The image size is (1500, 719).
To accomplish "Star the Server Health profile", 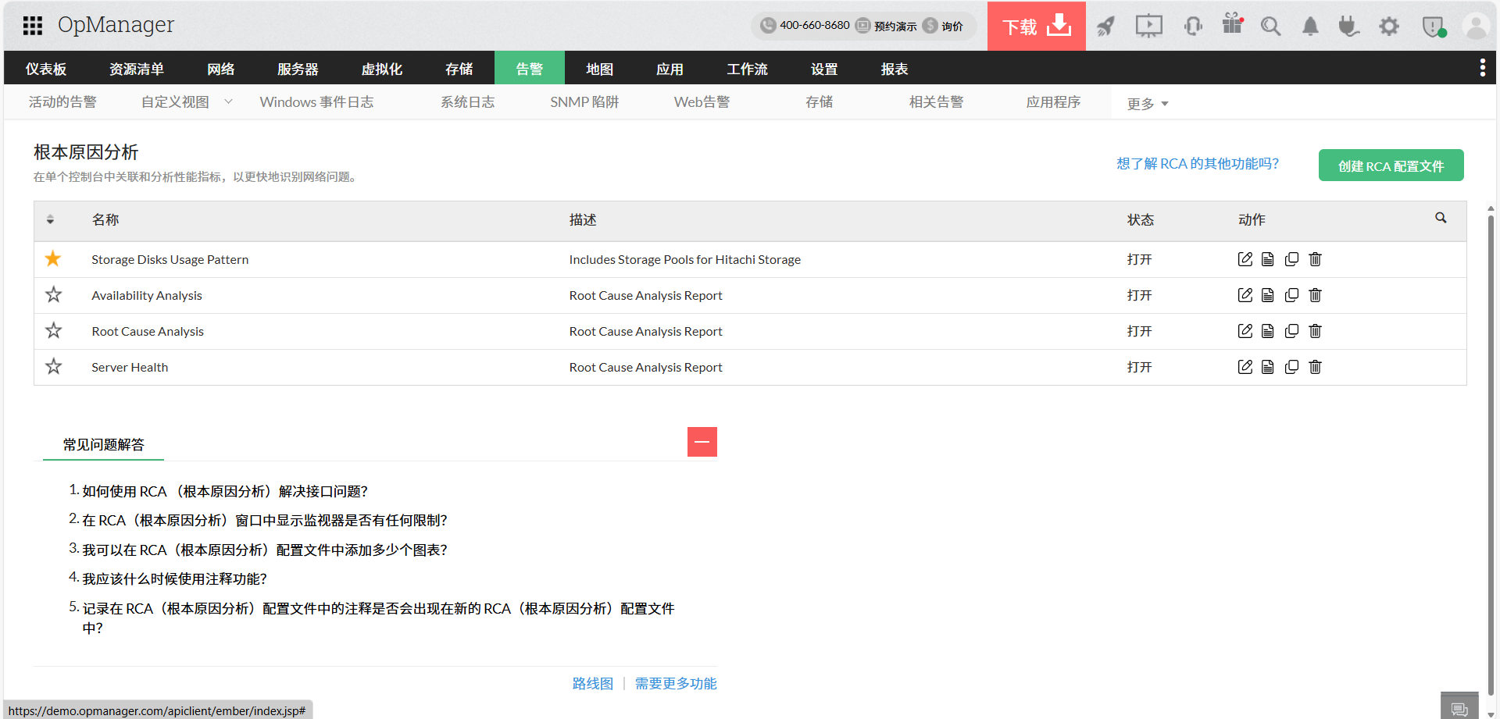I will coord(53,366).
